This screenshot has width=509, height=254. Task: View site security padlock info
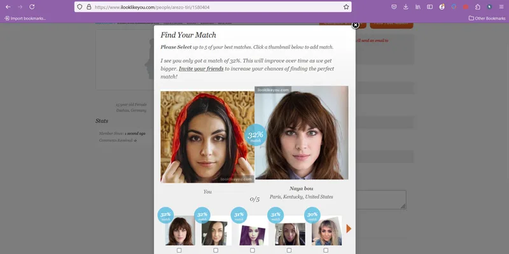pos(89,7)
